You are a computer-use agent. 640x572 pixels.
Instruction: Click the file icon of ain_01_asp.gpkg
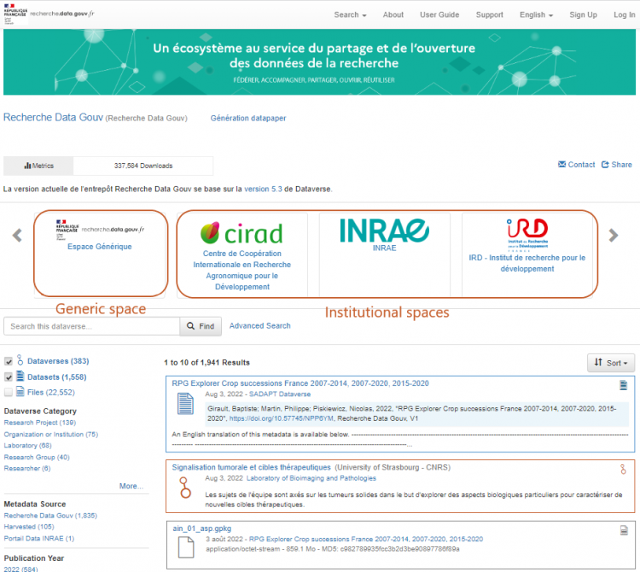(x=186, y=547)
